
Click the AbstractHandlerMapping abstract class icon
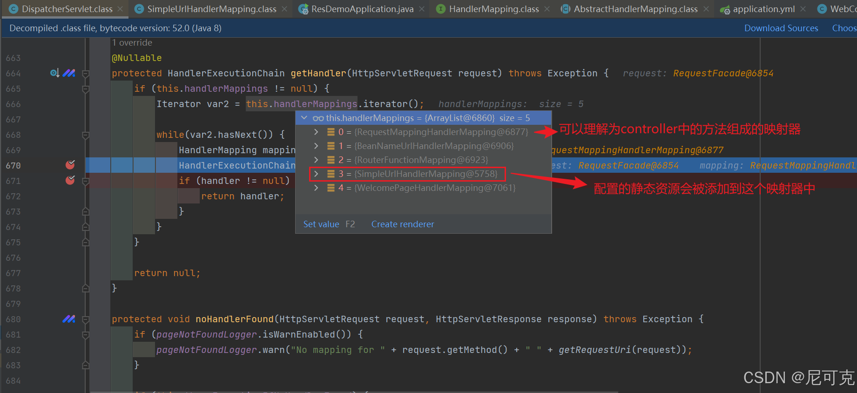[x=565, y=9]
